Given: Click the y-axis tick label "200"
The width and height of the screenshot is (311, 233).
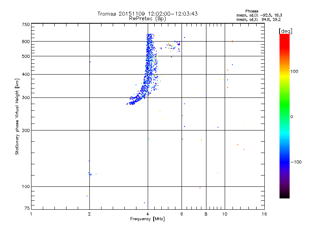Looking at the screenshot, I should click(26, 130).
